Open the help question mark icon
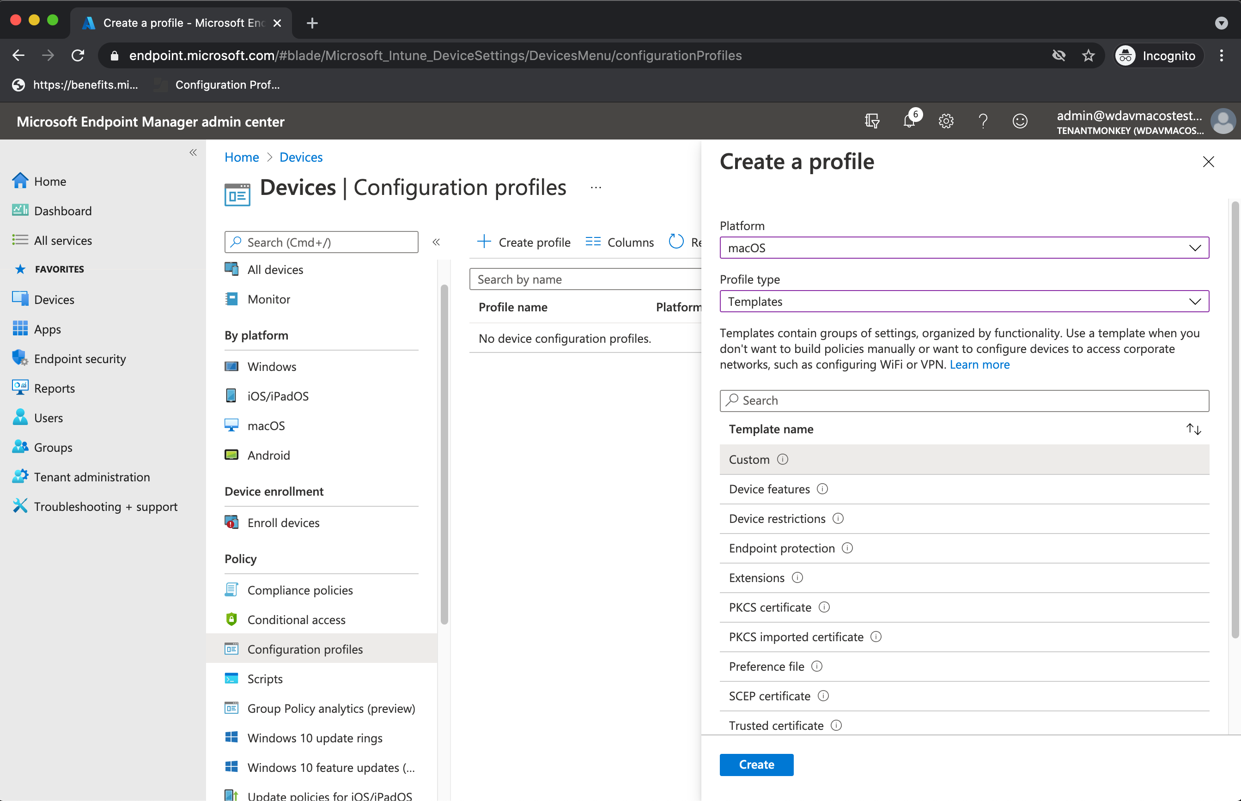The image size is (1241, 801). click(983, 121)
